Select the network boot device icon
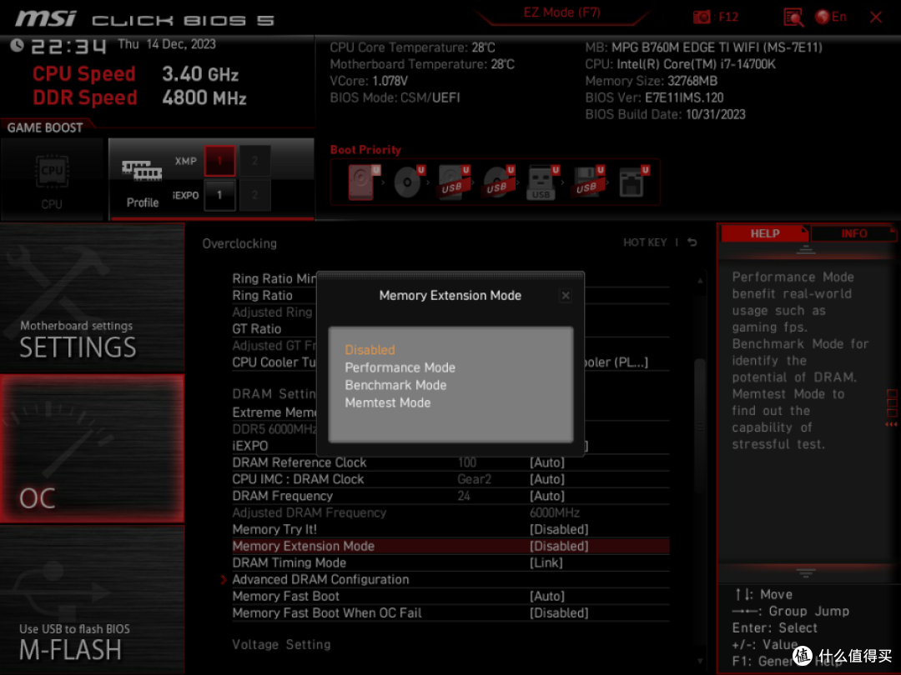Screen dimensions: 901x675 [633, 182]
